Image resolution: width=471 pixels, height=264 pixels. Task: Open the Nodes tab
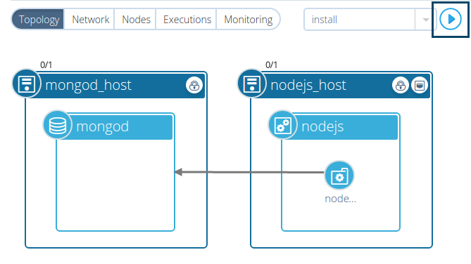pos(136,20)
